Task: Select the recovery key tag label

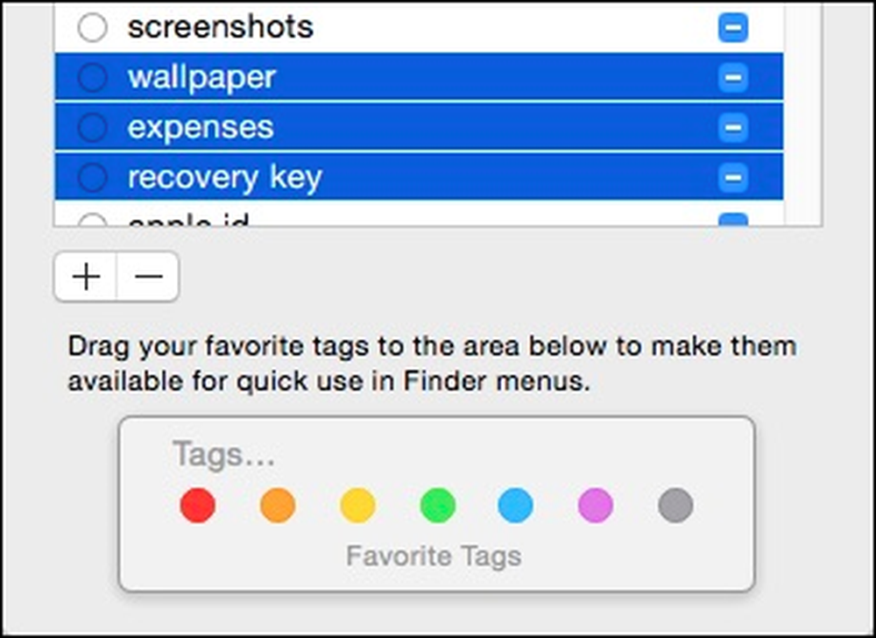Action: click(x=225, y=178)
